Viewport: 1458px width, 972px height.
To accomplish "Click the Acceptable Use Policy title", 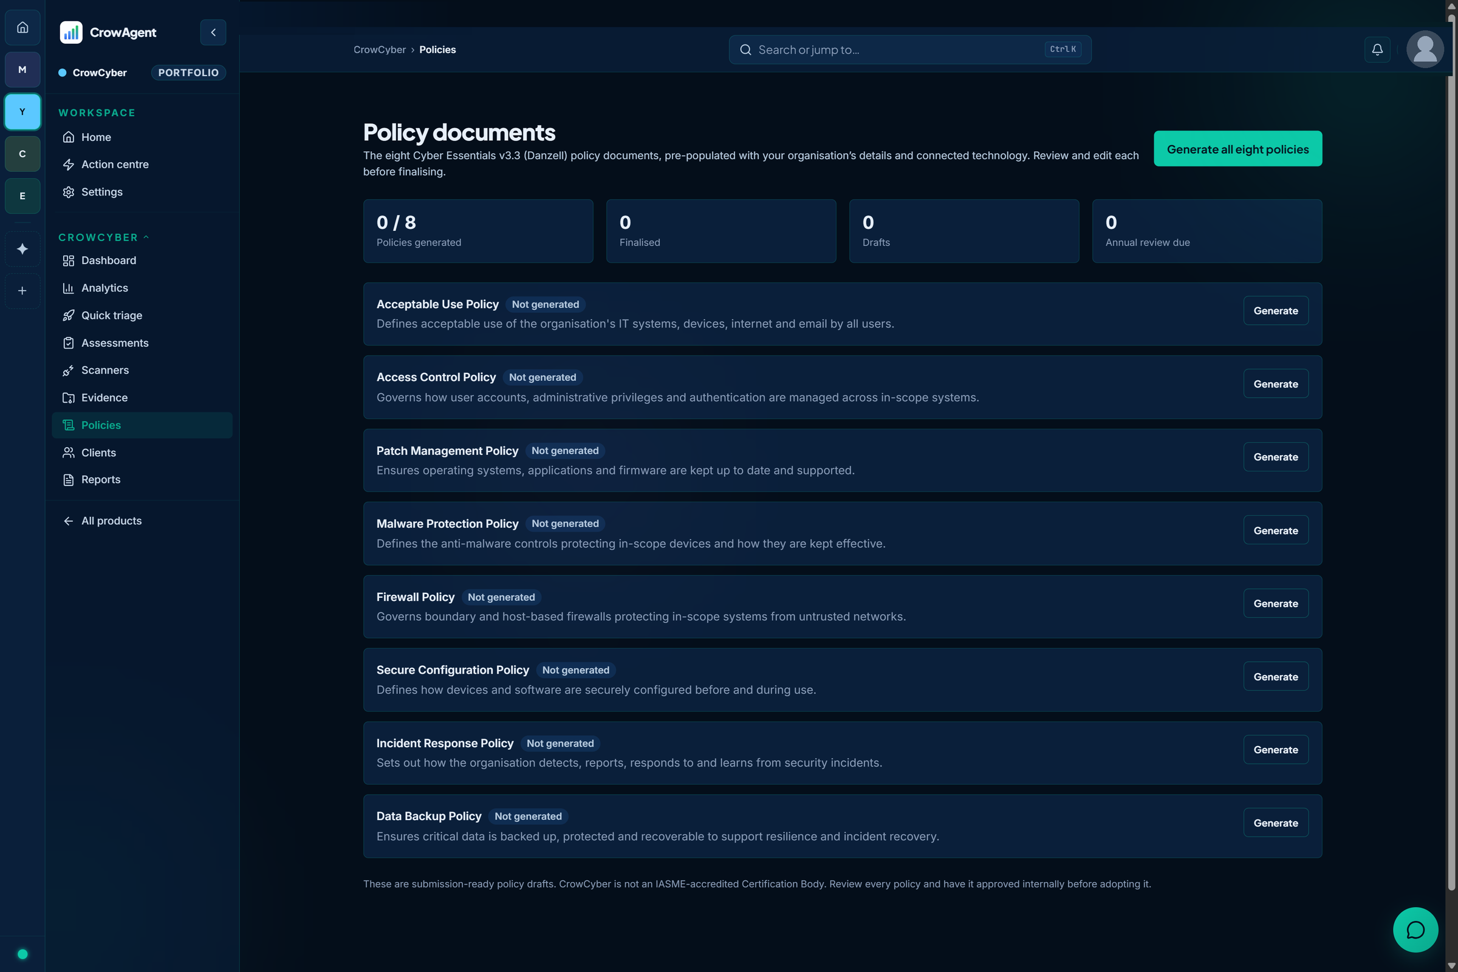I will coord(437,304).
